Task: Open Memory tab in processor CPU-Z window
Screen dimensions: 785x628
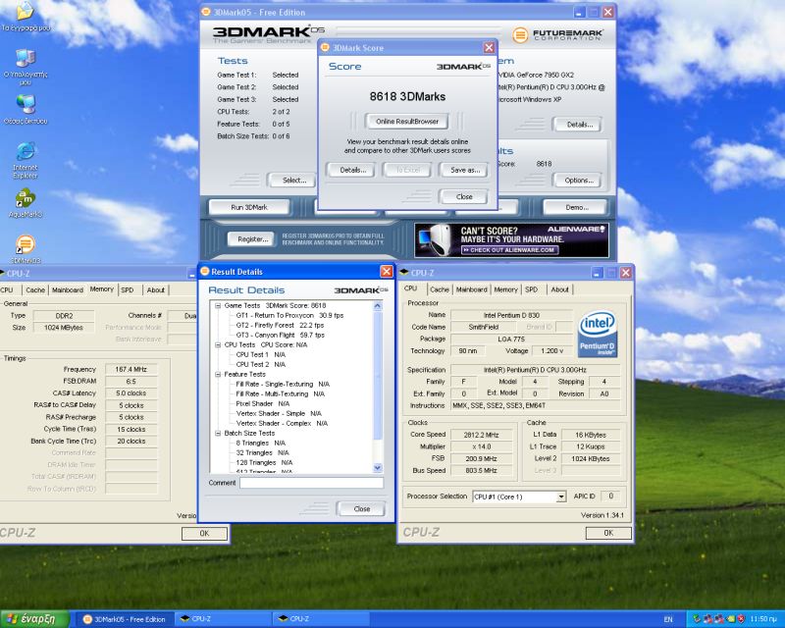Action: click(x=505, y=289)
